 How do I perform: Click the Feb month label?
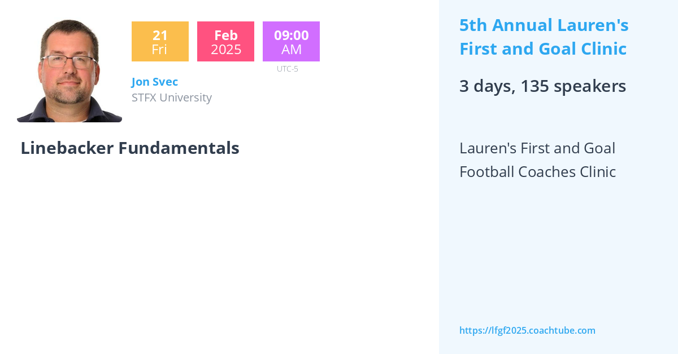click(x=225, y=35)
